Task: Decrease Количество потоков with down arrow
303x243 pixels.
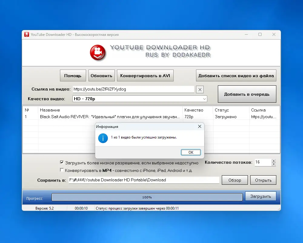Action: click(274, 164)
